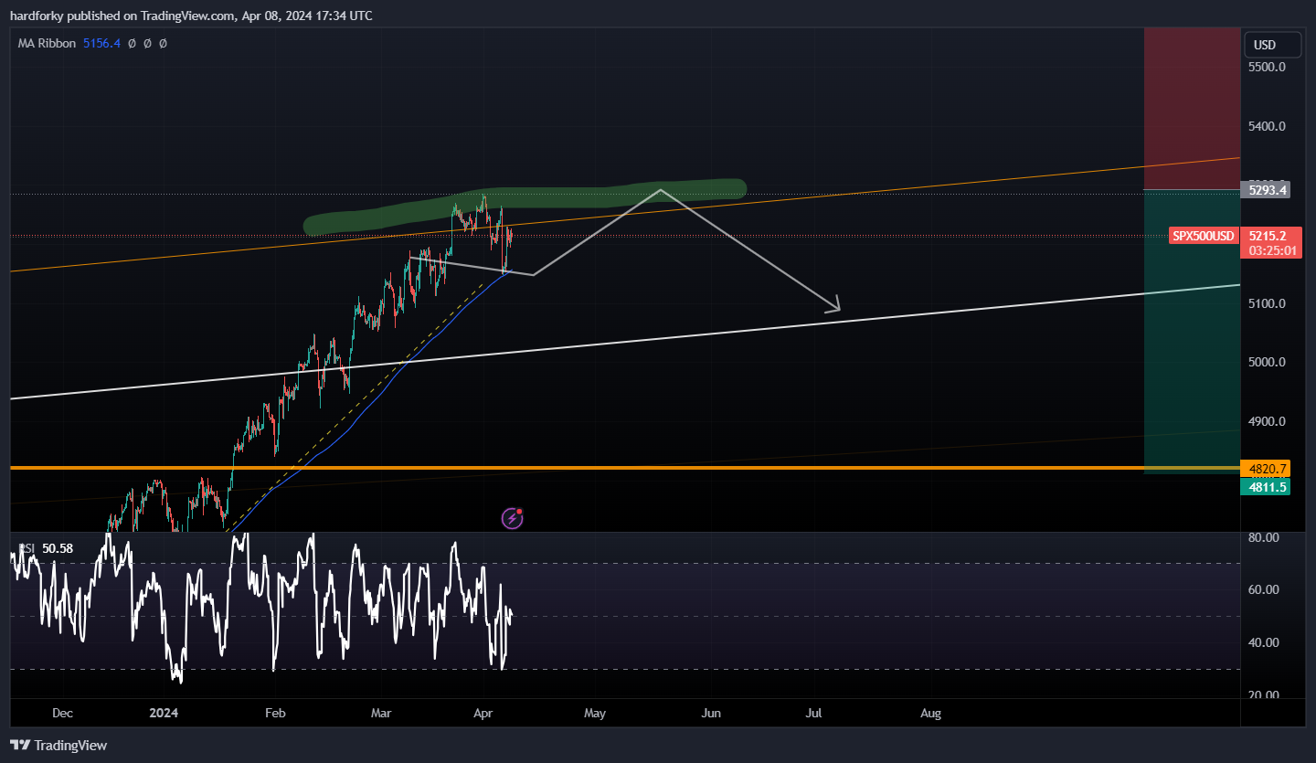Click the MA Ribbon value 5156.4
The height and width of the screenshot is (763, 1316).
click(x=101, y=43)
